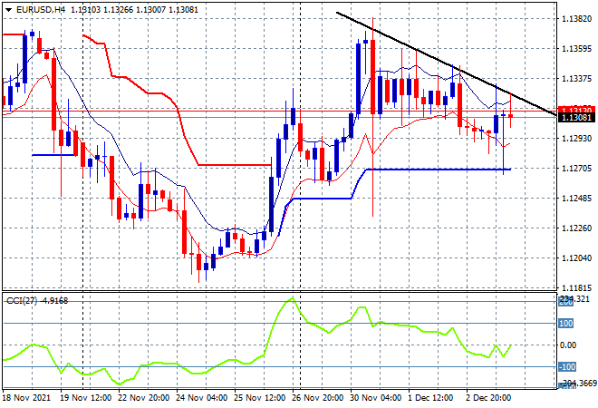Click the 26 Nov 20:00 time label
The image size is (598, 408).
click(318, 398)
